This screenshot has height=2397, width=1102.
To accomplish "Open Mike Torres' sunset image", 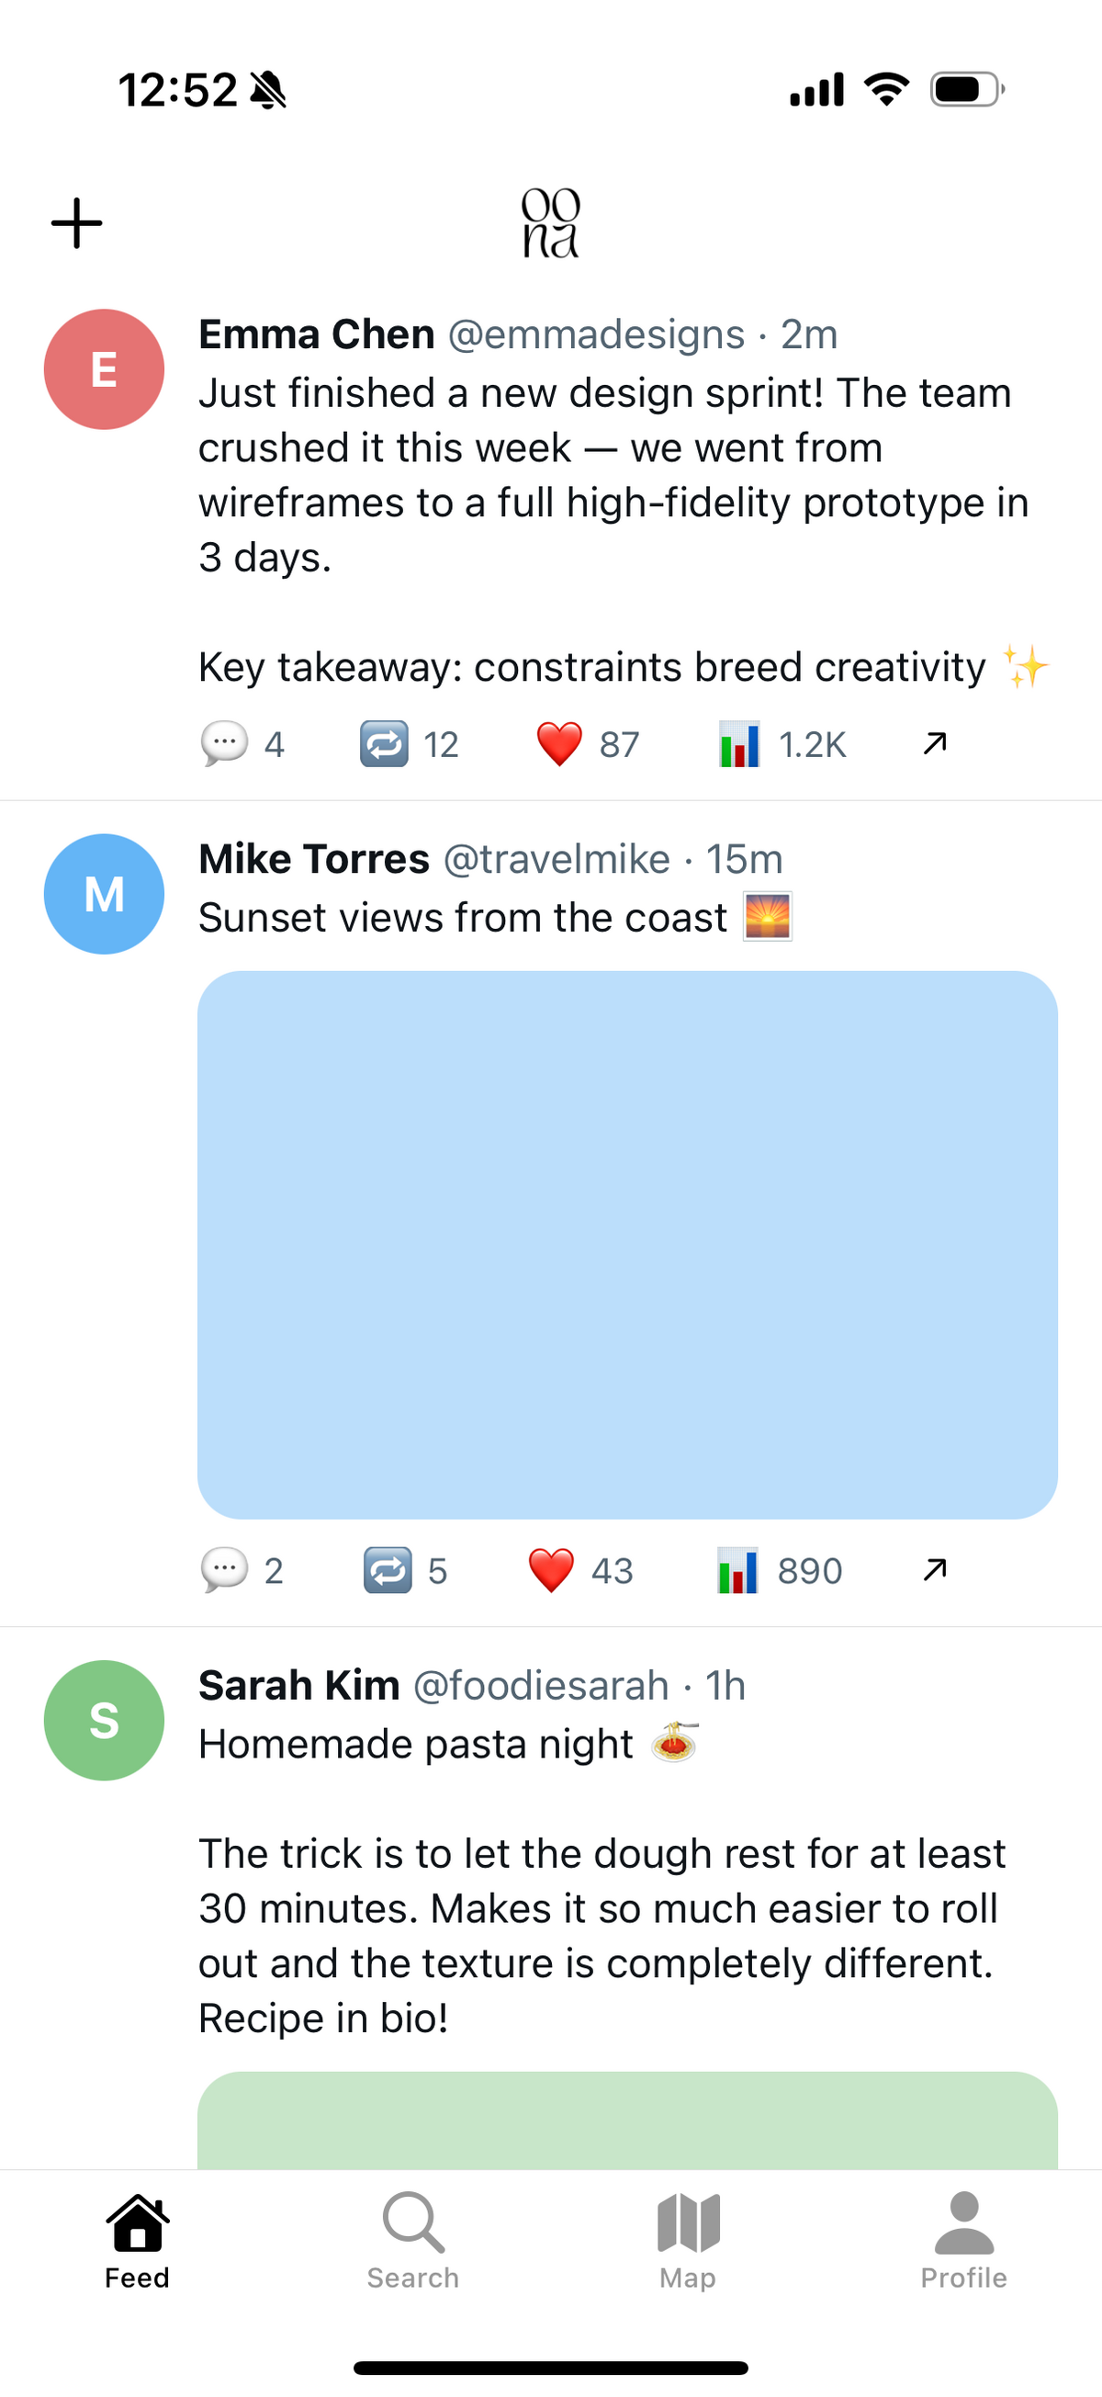I will [627, 1244].
